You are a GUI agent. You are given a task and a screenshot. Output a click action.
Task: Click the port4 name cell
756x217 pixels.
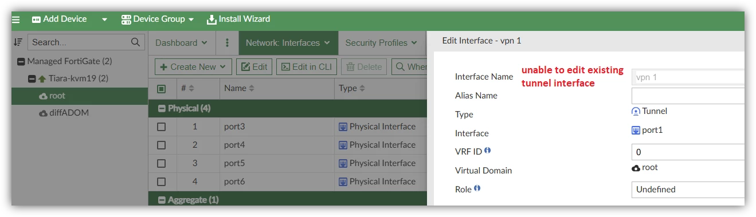(234, 145)
